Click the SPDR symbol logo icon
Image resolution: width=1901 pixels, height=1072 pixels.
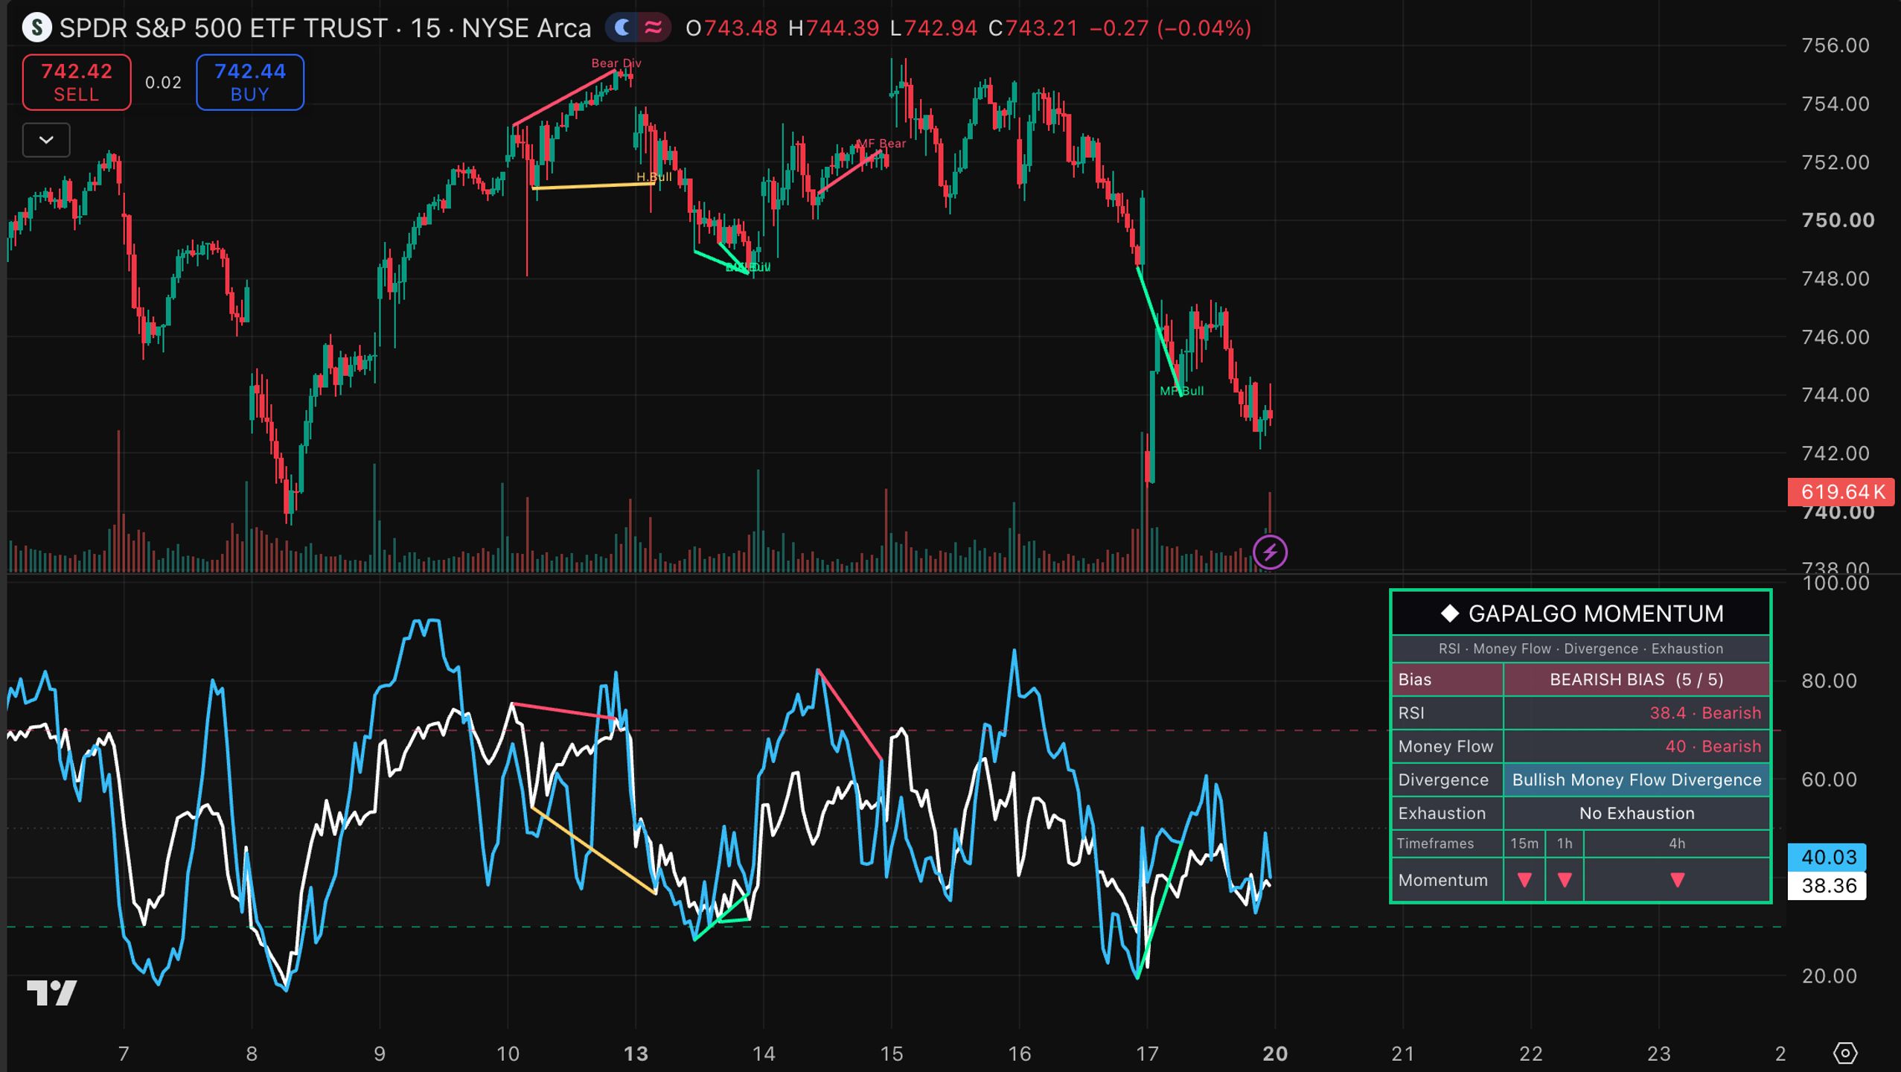click(36, 28)
